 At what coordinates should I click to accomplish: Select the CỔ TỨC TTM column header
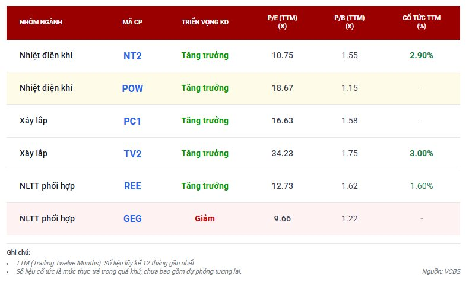[422, 23]
